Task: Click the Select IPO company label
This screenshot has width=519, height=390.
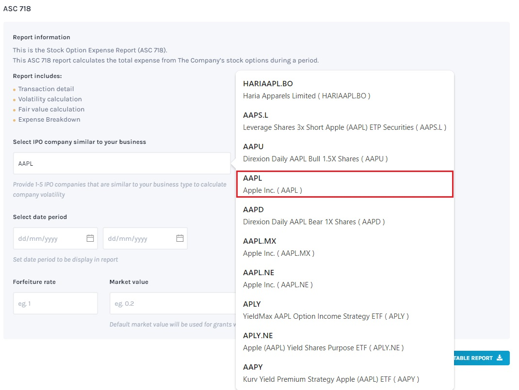Action: (x=80, y=142)
